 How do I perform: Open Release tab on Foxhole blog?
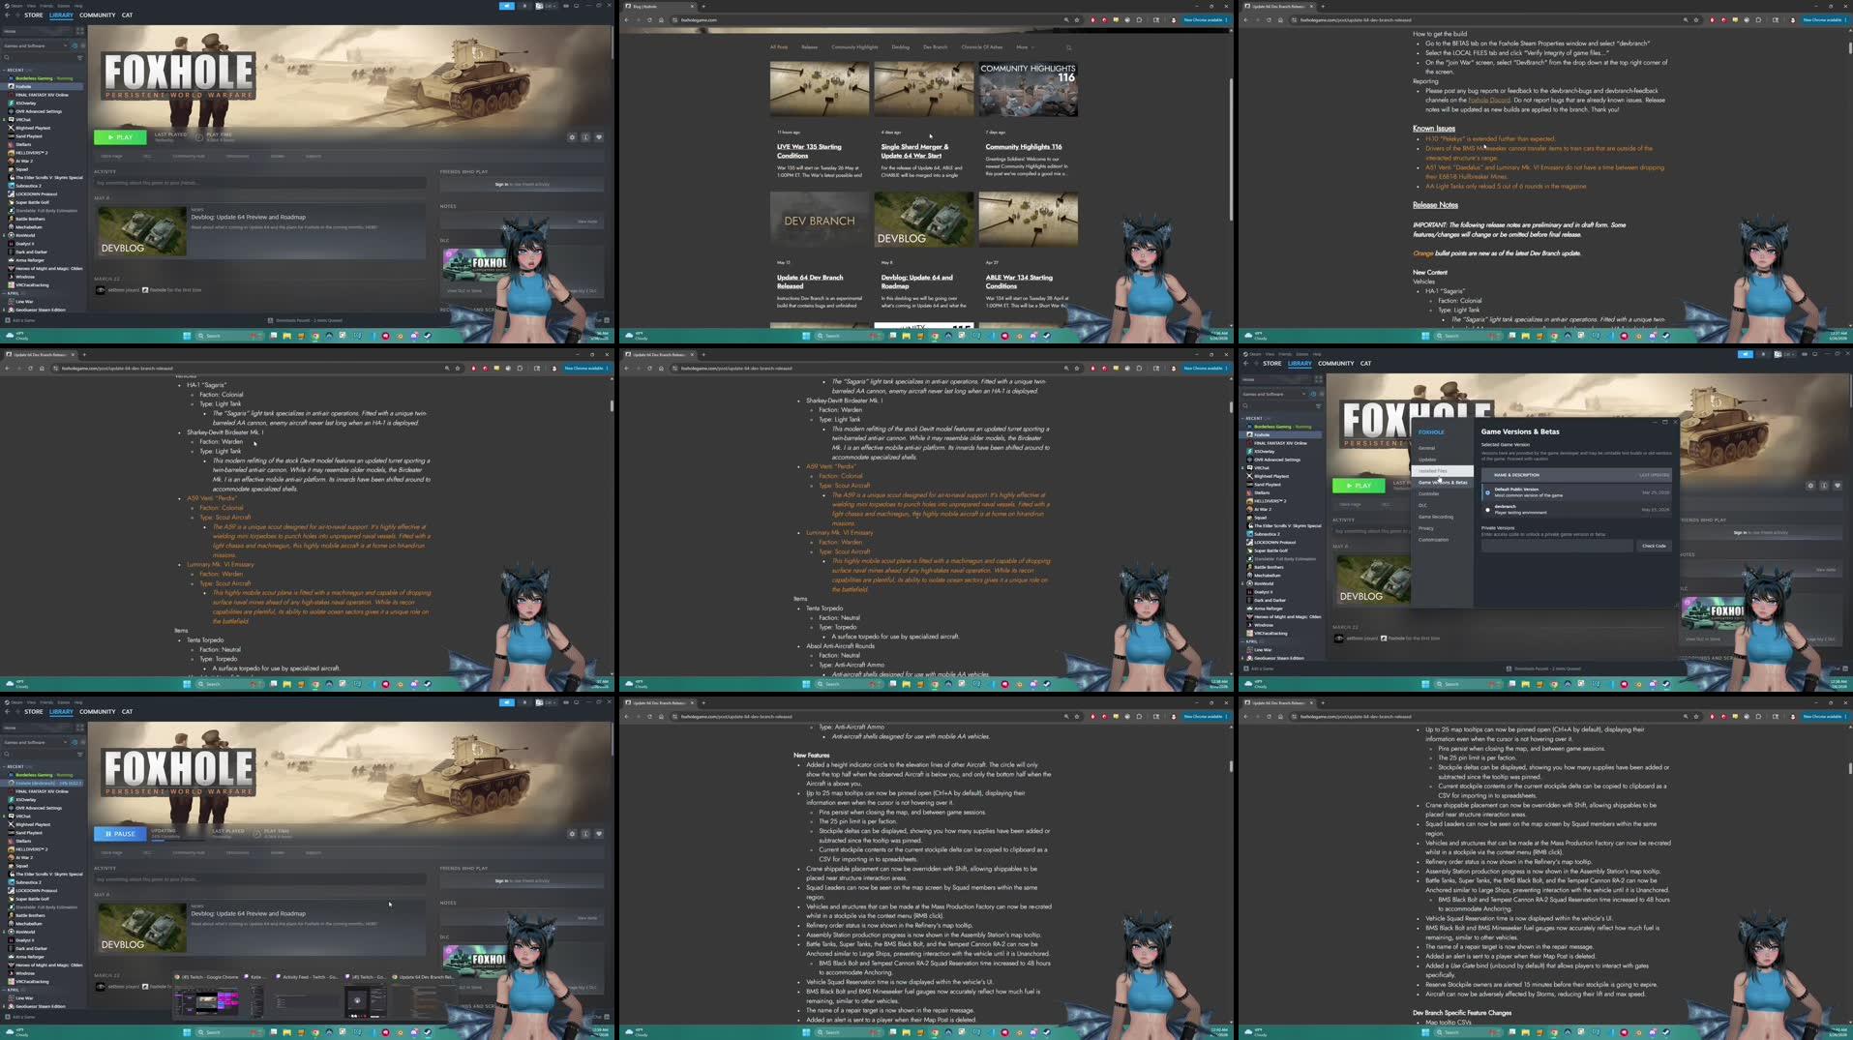tap(809, 47)
